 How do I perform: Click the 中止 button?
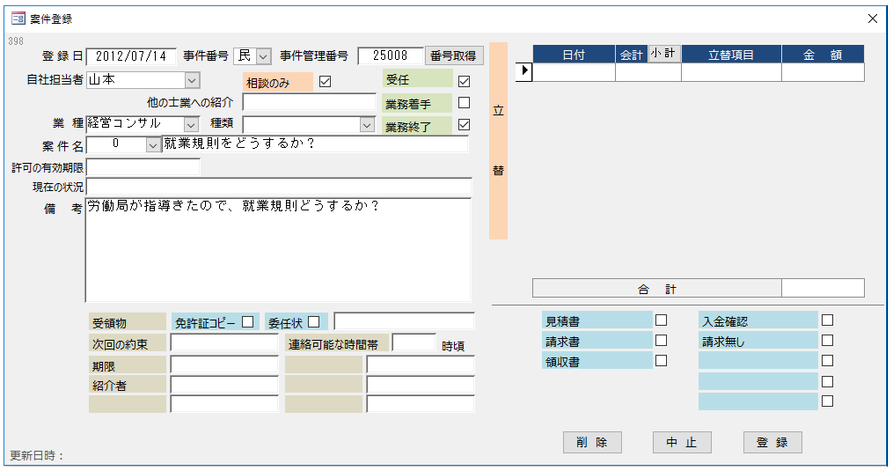pos(682,443)
